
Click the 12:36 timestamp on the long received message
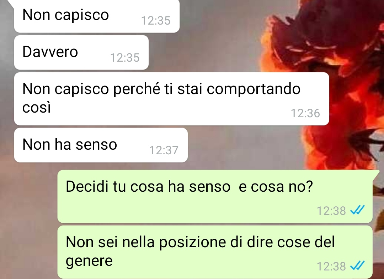305,113
